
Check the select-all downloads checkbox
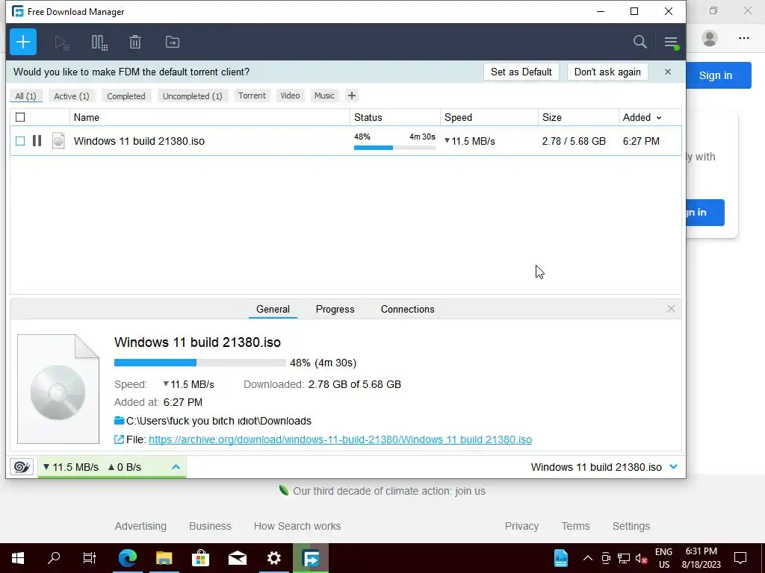coord(20,117)
